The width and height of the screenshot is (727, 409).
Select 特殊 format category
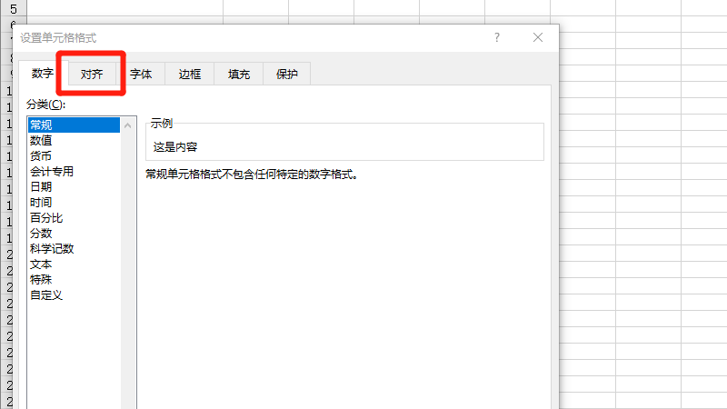pos(75,280)
